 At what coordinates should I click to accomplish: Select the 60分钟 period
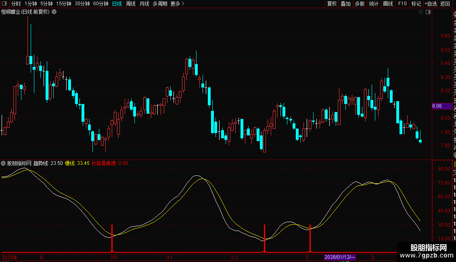101,4
